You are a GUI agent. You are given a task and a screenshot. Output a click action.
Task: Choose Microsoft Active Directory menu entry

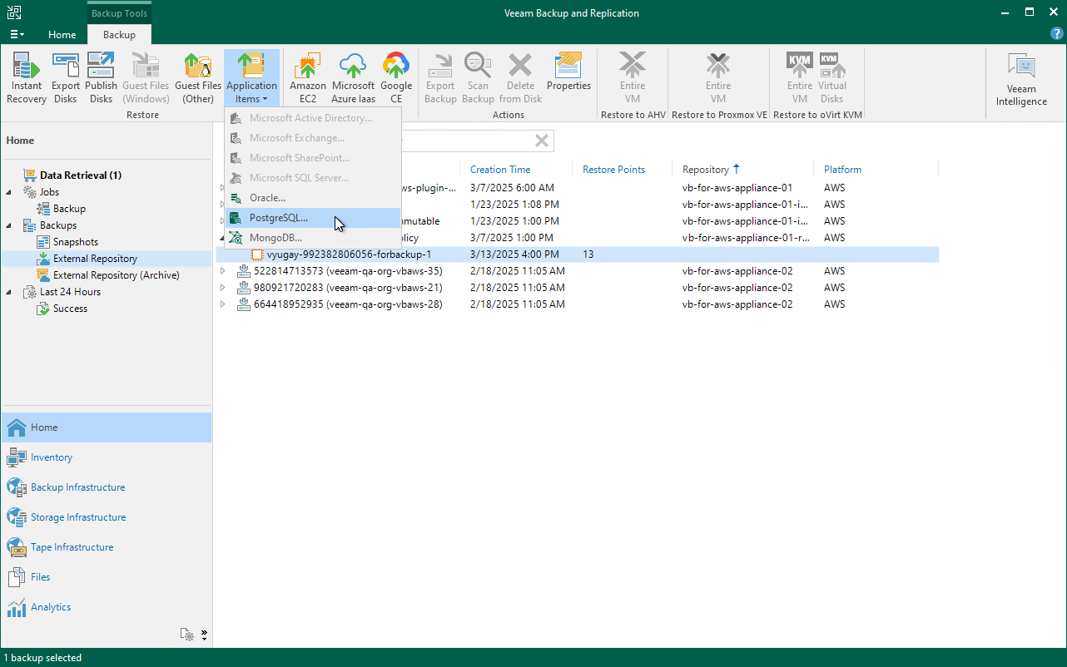pos(312,118)
